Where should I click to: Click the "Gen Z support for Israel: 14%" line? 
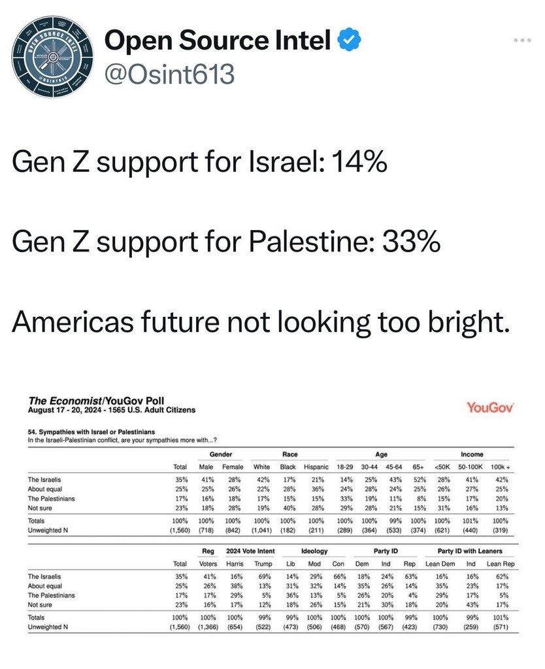pos(199,163)
